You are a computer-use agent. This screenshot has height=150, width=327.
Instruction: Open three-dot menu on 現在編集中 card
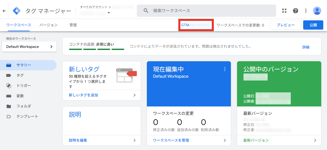click(225, 69)
